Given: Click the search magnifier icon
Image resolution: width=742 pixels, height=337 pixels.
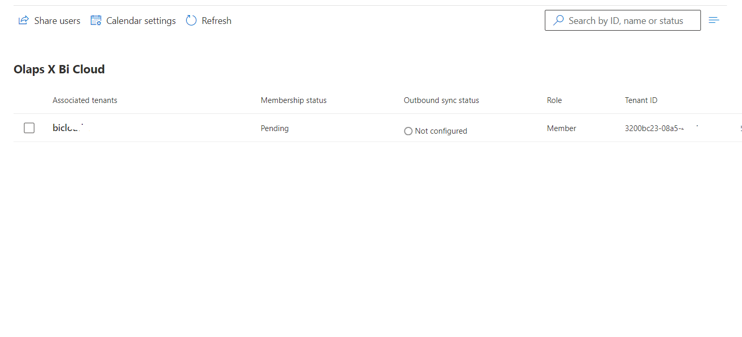Looking at the screenshot, I should (558, 20).
